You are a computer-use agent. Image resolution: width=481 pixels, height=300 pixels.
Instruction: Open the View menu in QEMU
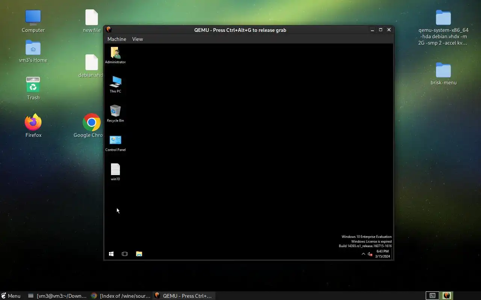tap(138, 39)
